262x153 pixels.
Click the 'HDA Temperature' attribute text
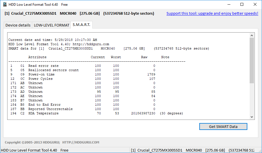point(43,113)
